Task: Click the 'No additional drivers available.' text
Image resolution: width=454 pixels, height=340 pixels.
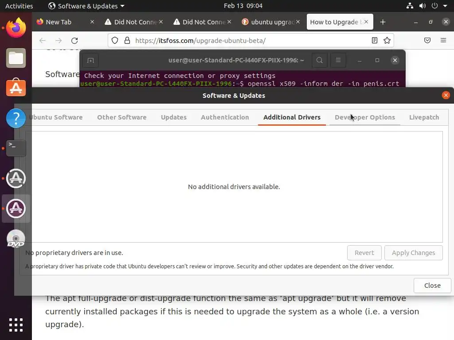Action: coord(234,187)
